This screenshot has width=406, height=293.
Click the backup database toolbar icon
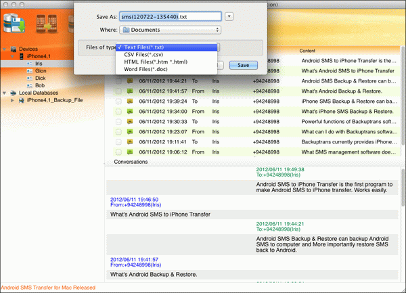(14, 24)
